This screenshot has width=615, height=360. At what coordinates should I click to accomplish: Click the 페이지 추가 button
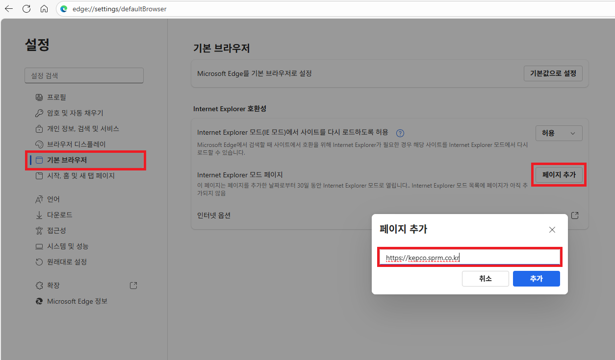(x=559, y=174)
